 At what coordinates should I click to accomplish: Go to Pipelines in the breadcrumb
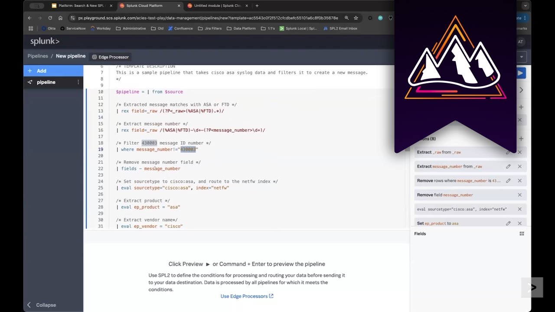(38, 56)
